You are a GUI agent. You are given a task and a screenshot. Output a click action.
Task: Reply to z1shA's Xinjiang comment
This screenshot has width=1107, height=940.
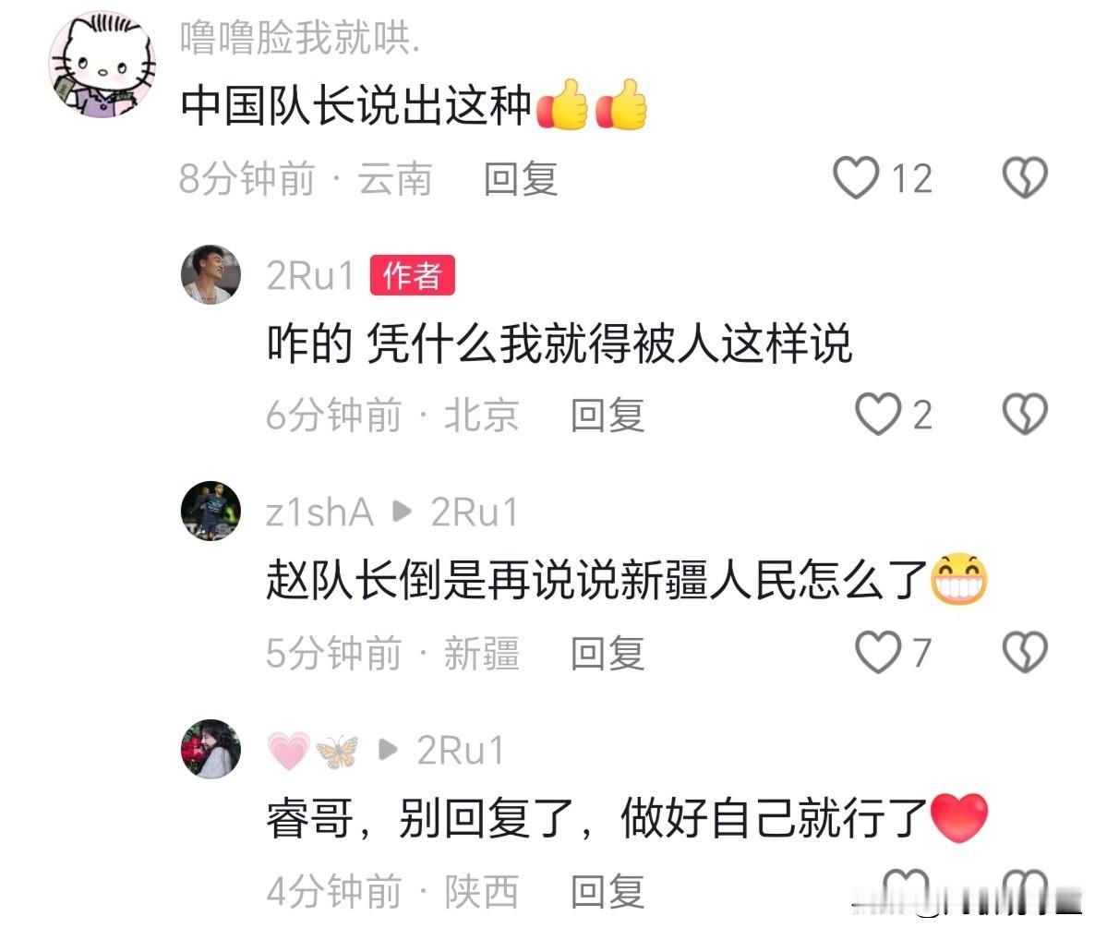tap(608, 653)
